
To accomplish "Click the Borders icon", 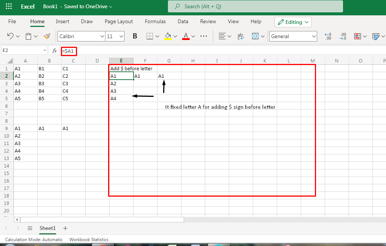I will [150, 36].
